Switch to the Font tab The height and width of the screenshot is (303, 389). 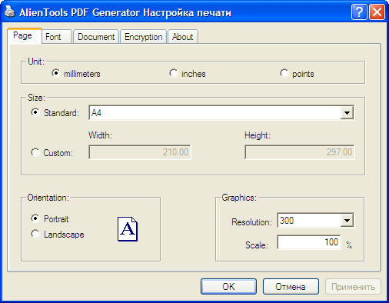click(56, 37)
